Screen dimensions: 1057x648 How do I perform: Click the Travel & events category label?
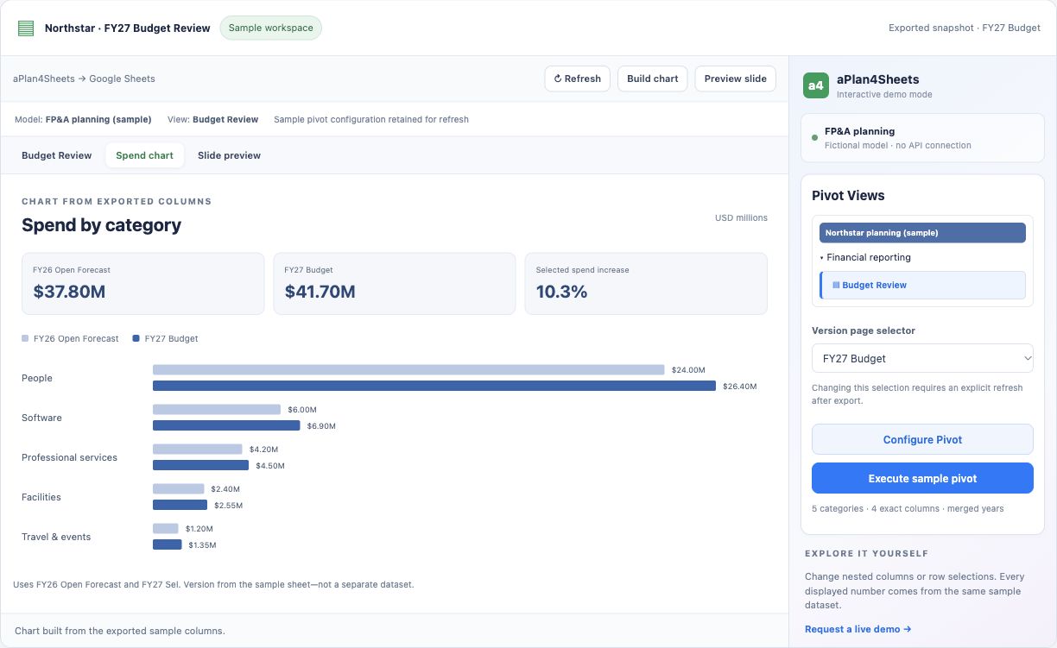[x=56, y=537]
